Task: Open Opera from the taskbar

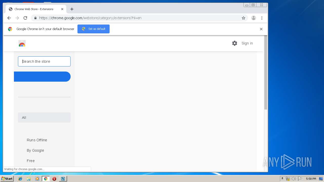Action: point(54,179)
